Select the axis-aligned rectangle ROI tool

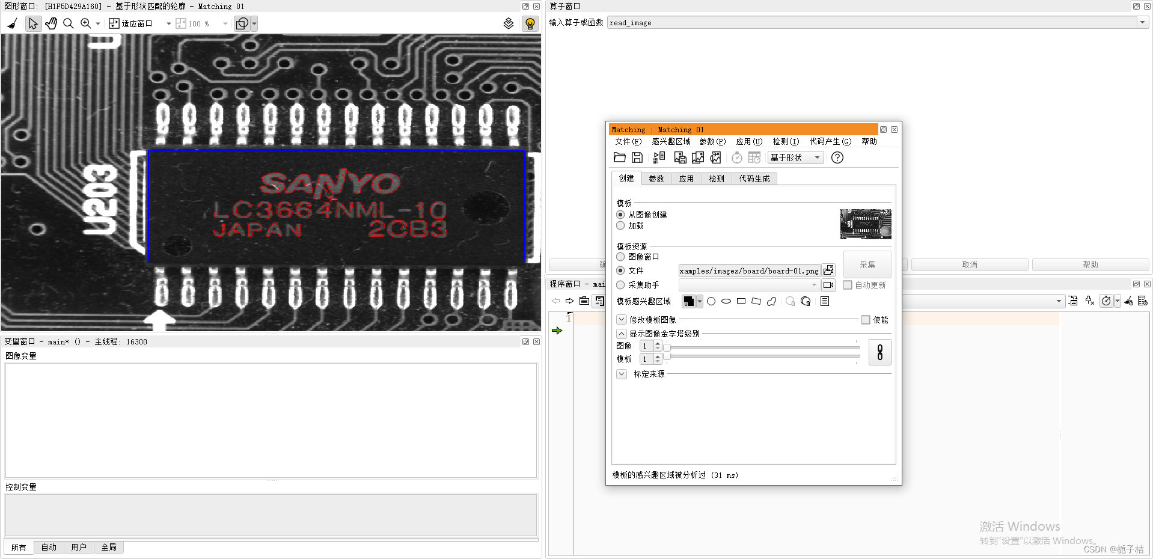pos(741,301)
